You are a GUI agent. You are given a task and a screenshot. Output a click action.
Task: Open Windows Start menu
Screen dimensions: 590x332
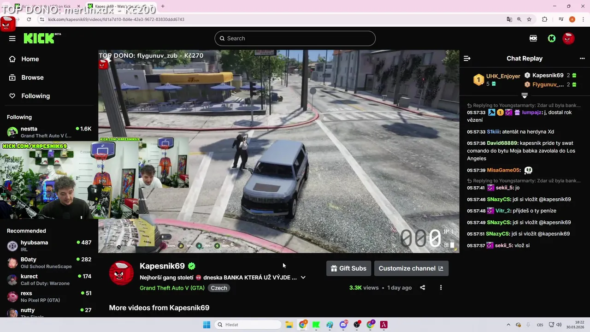click(206, 325)
